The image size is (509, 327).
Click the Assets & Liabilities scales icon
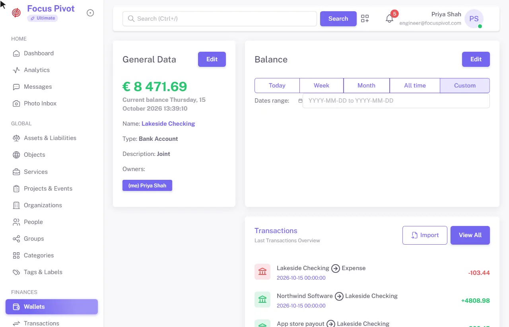[x=16, y=138]
